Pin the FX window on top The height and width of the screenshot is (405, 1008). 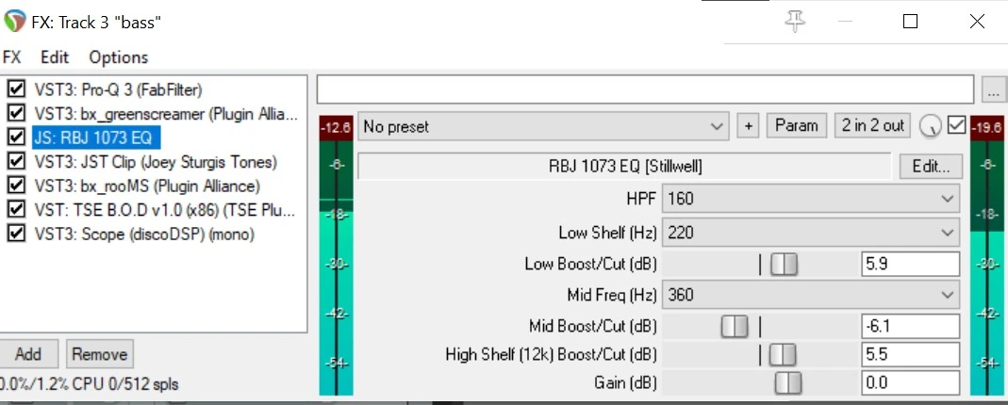tap(795, 21)
